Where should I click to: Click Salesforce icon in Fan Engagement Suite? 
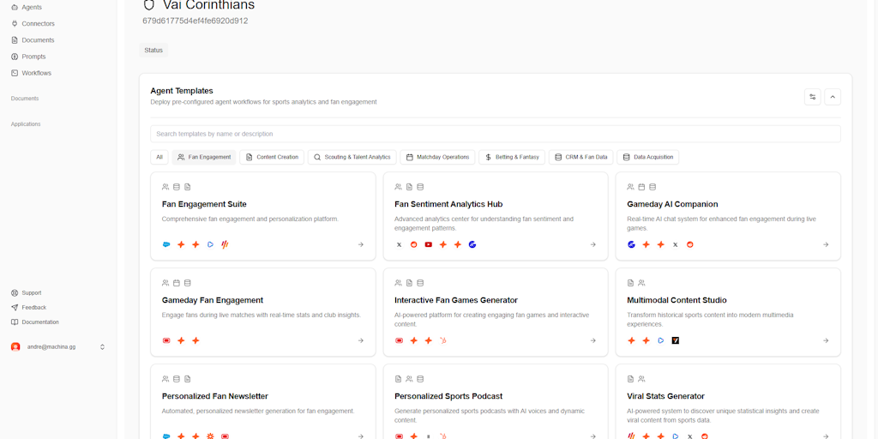coord(166,244)
